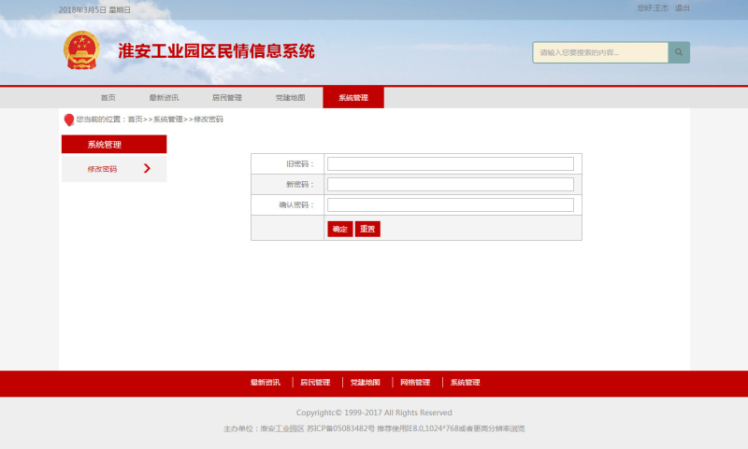The height and width of the screenshot is (449, 748).
Task: Click the top search text box
Action: 599,53
